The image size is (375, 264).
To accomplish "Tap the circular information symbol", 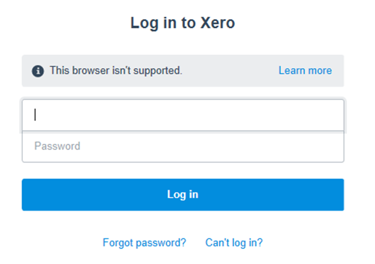I will 38,71.
